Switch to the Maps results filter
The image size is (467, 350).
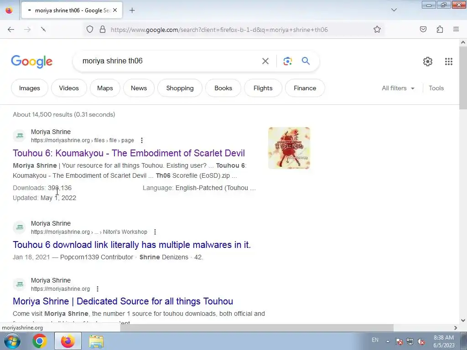coord(105,88)
